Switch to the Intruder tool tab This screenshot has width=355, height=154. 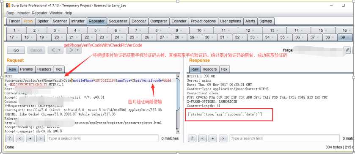[78, 21]
